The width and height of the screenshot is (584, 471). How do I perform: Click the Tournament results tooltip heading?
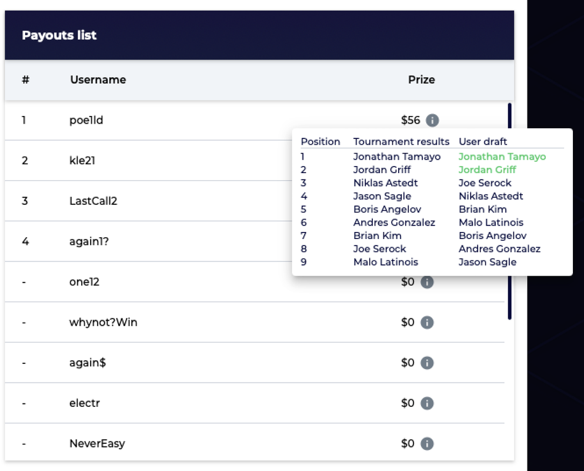[401, 141]
